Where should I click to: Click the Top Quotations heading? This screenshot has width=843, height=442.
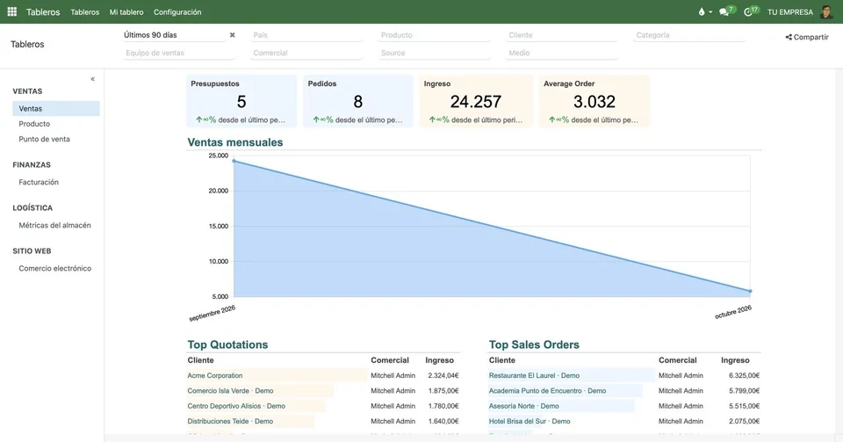[227, 344]
